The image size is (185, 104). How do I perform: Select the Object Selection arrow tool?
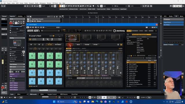point(61,6)
